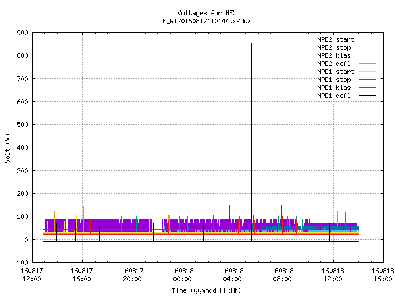The width and height of the screenshot is (395, 296).
Task: Select the NPD1 defl legend label
Action: click(x=334, y=96)
